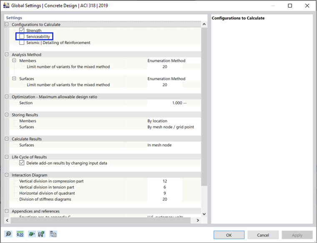Select 'Members' label under Storing Results
Screen dimensions: 317x243
tap(28, 121)
